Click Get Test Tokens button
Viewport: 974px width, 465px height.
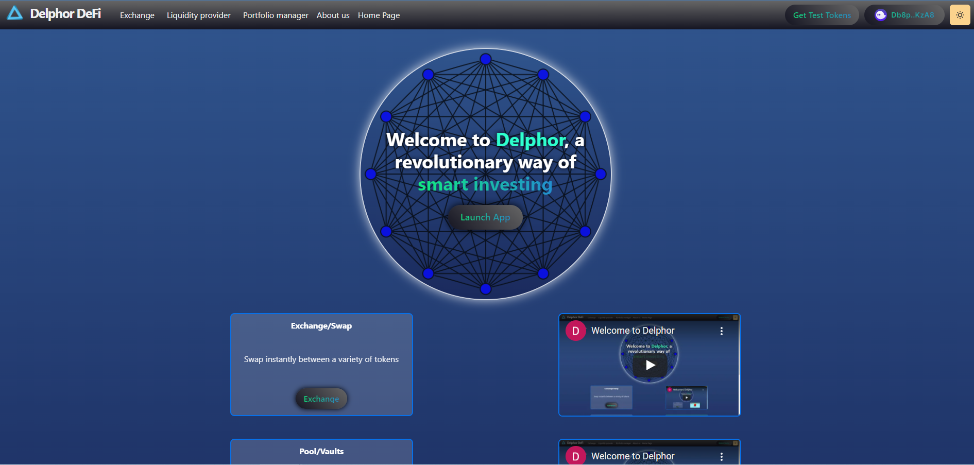pyautogui.click(x=822, y=15)
